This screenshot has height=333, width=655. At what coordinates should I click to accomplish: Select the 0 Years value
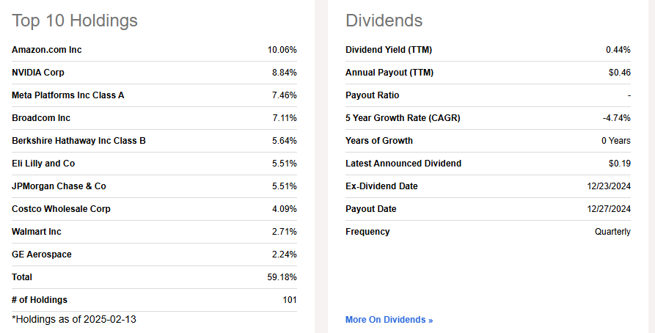click(616, 141)
